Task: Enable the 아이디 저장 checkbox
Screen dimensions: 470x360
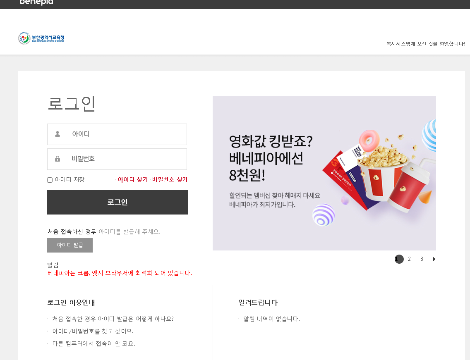Action: click(50, 179)
